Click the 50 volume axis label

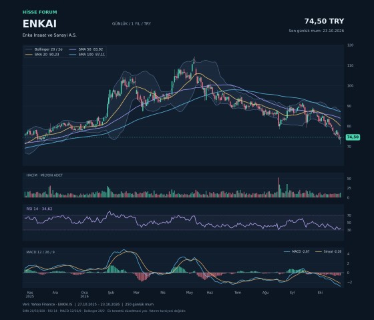tap(349, 179)
